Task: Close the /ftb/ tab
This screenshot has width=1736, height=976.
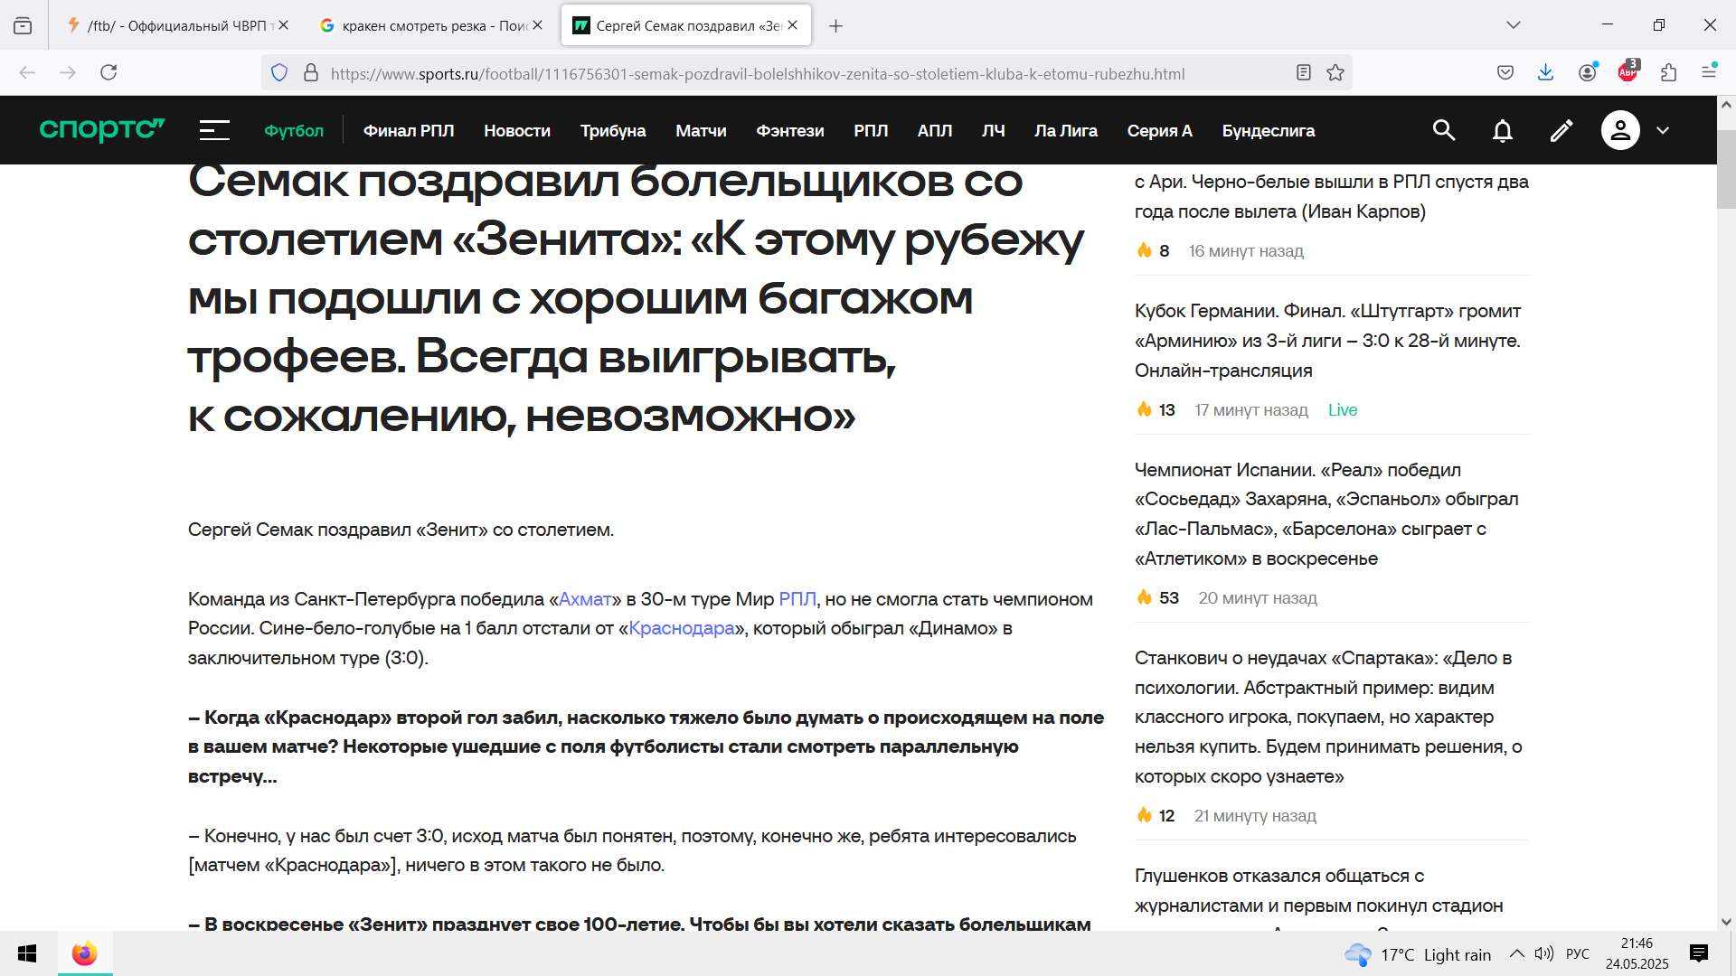Action: tap(284, 25)
